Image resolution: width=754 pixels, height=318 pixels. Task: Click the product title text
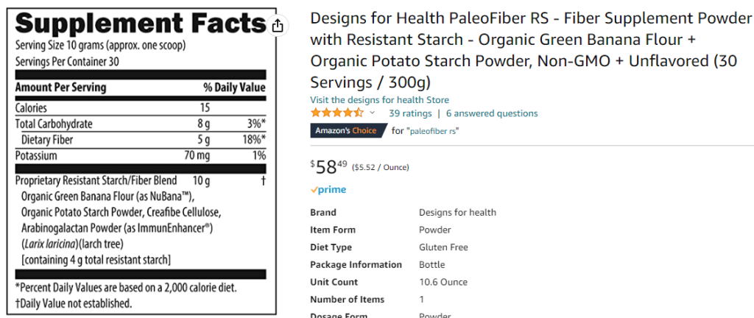coord(530,51)
